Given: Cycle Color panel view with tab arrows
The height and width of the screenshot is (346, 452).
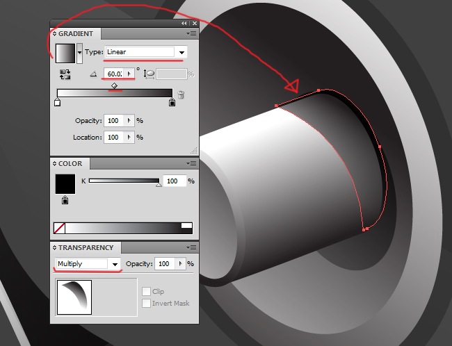Looking at the screenshot, I should (54, 164).
